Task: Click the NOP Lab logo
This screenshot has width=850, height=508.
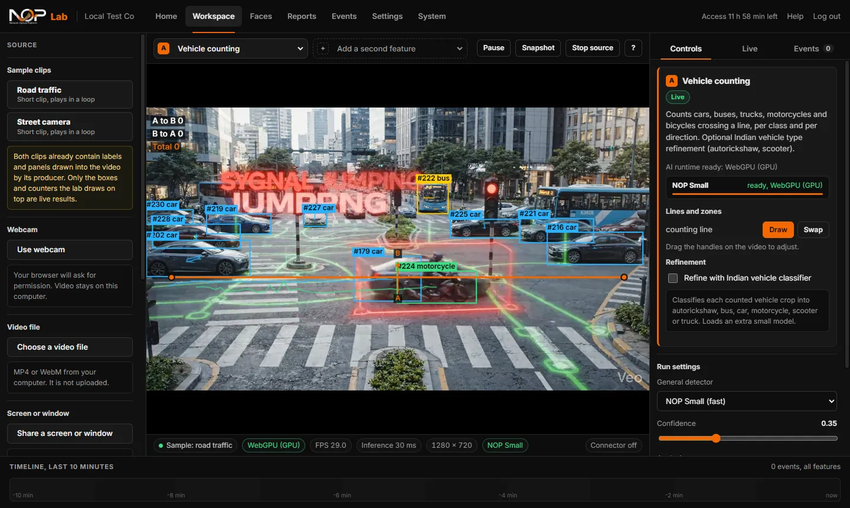Action: pyautogui.click(x=38, y=16)
